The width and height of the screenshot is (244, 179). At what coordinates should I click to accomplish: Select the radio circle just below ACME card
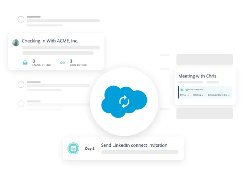(x=21, y=84)
